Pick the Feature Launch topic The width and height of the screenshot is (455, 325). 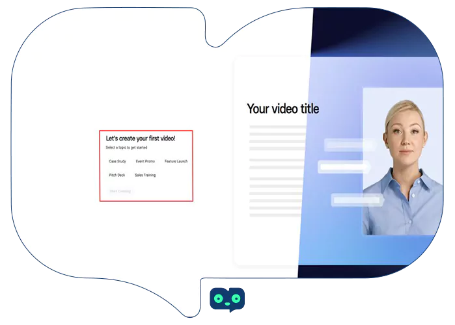click(176, 161)
